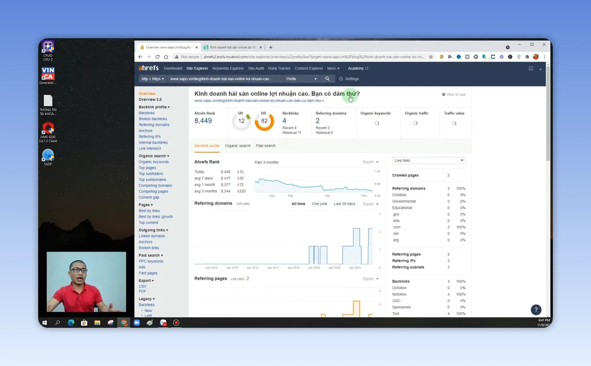Open Competing domains in sidebar
The height and width of the screenshot is (366, 591).
point(155,186)
